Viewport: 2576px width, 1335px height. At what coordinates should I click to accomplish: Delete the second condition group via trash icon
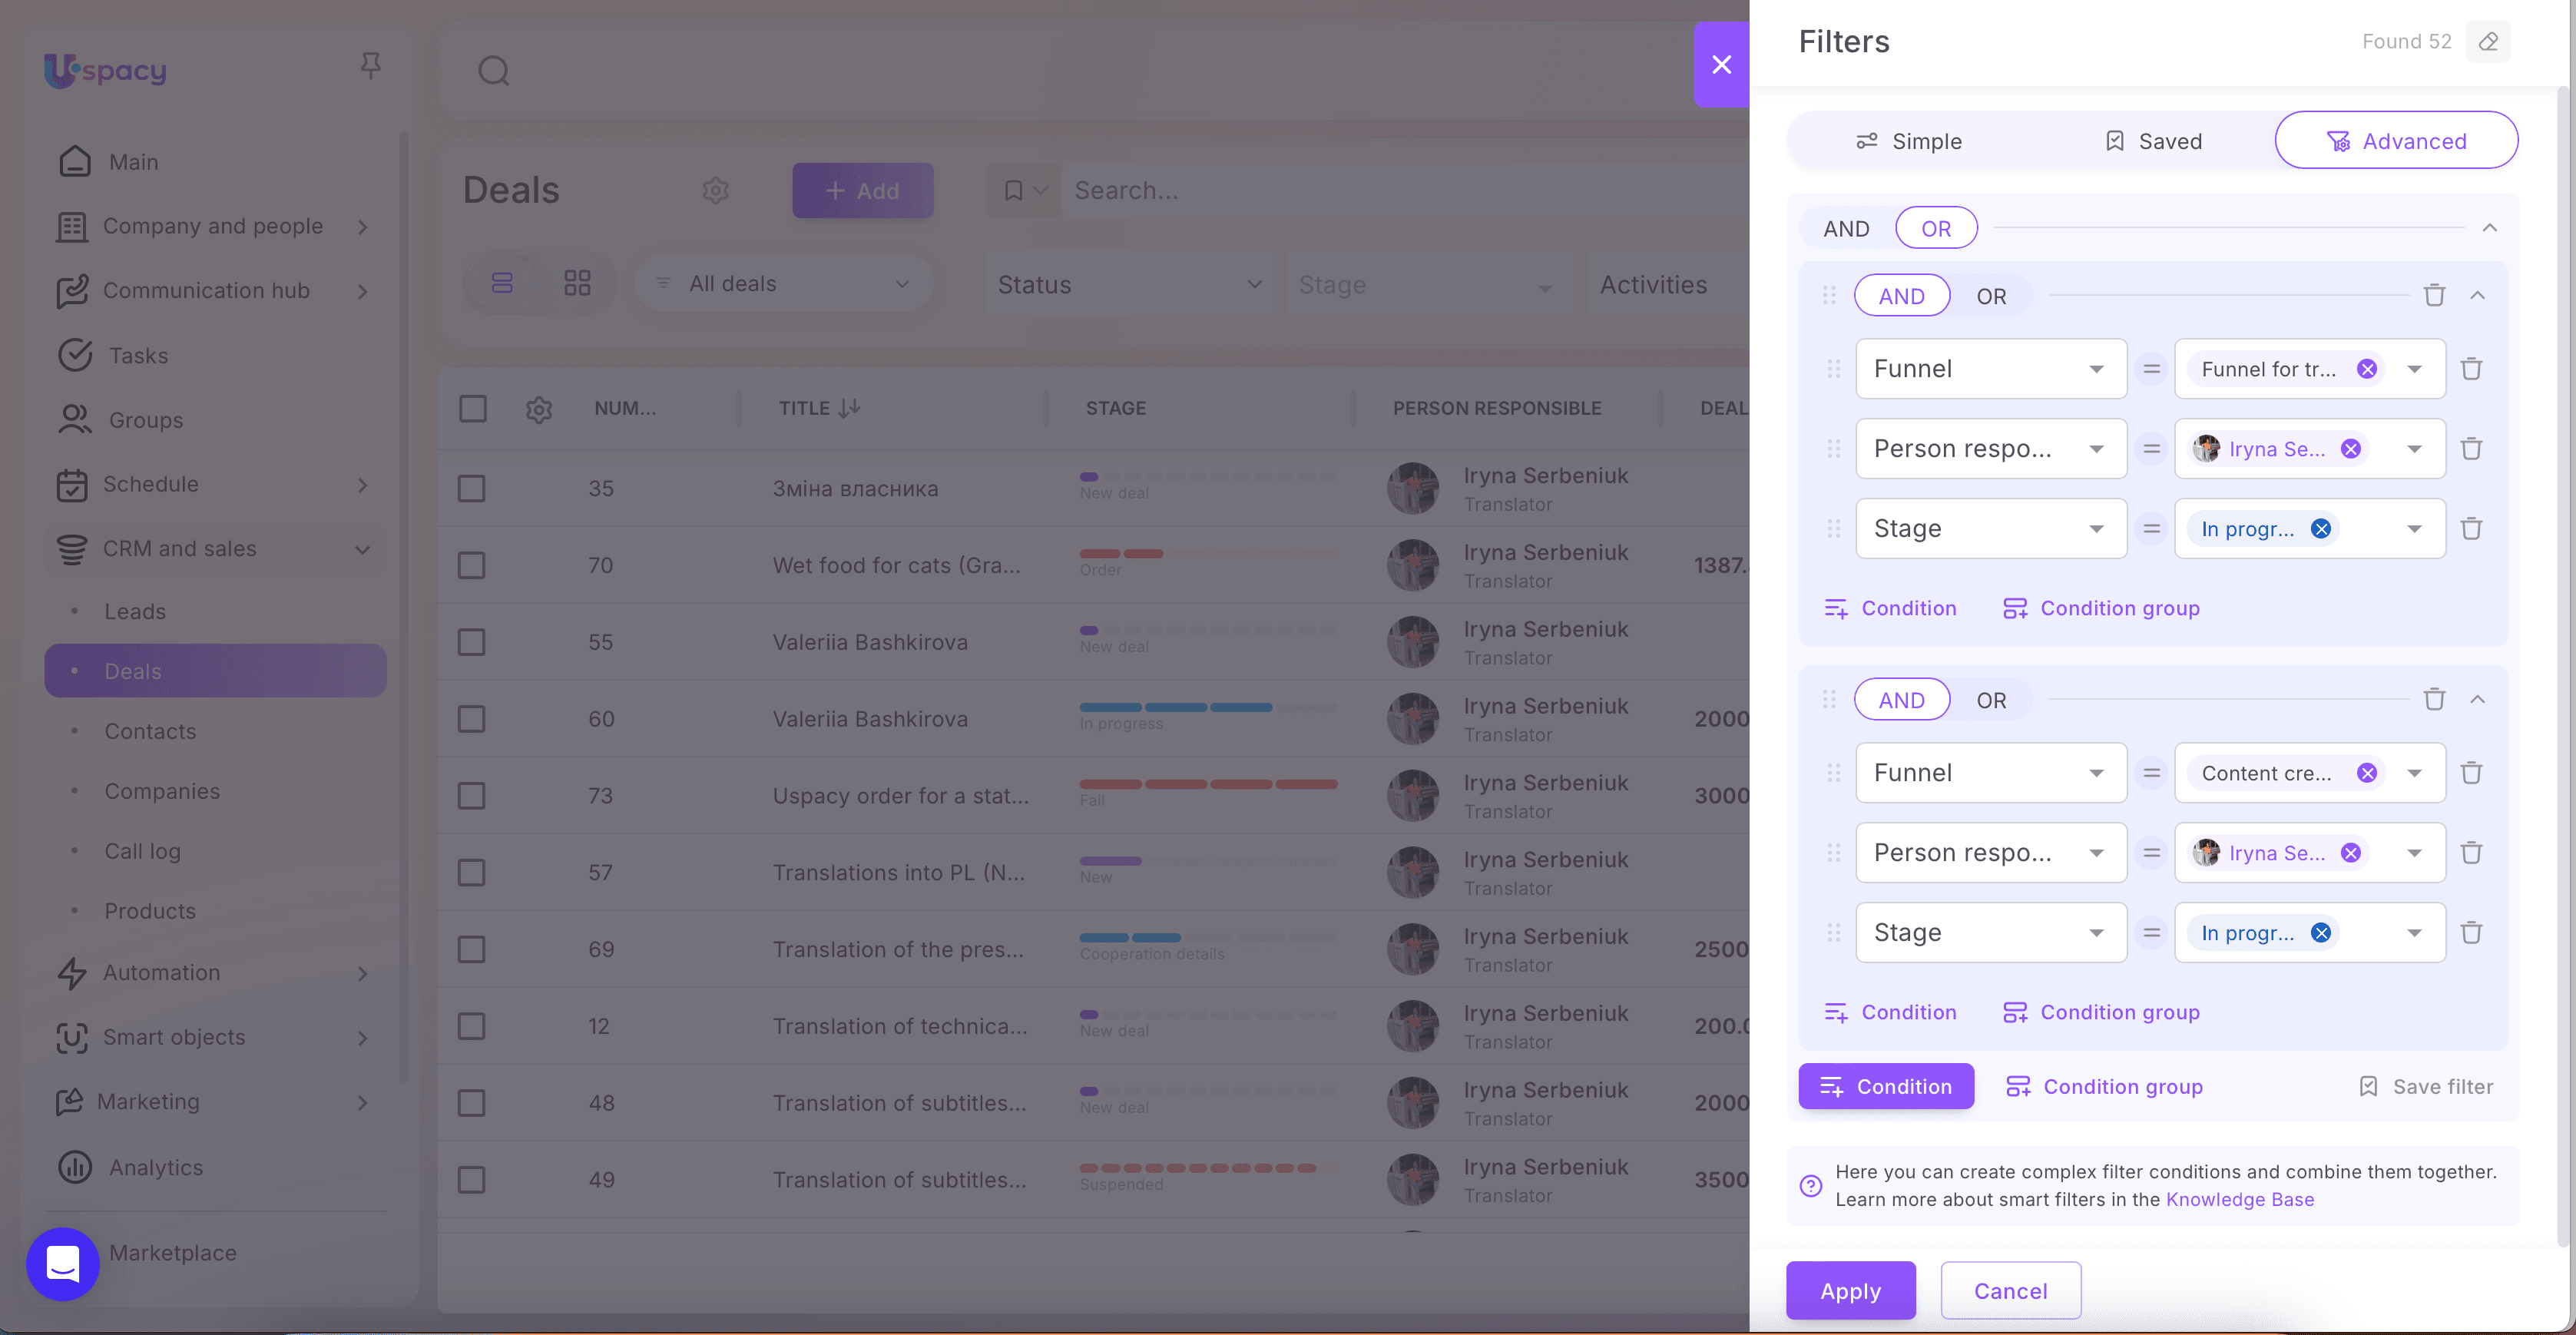[x=2434, y=700]
